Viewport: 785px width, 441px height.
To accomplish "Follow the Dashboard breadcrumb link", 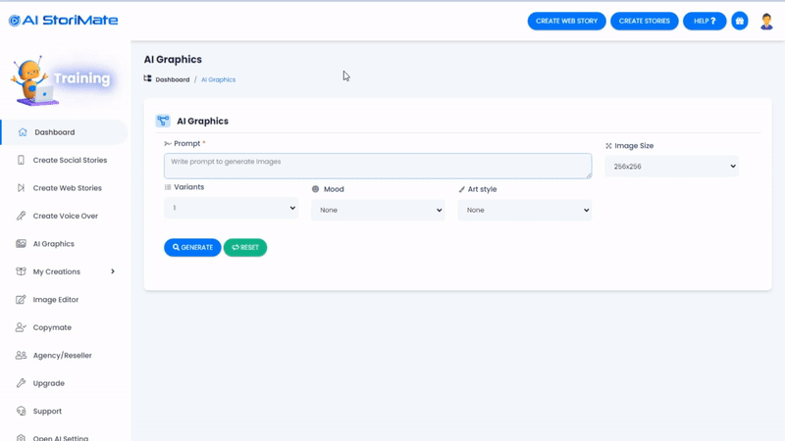I will coord(173,79).
